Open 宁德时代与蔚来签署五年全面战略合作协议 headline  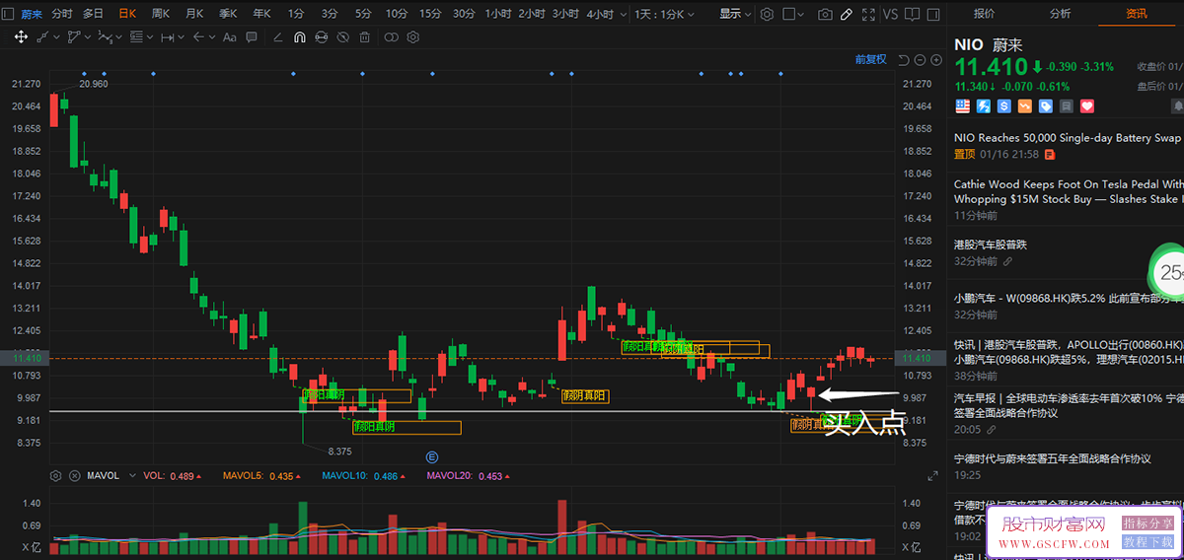coord(1053,458)
